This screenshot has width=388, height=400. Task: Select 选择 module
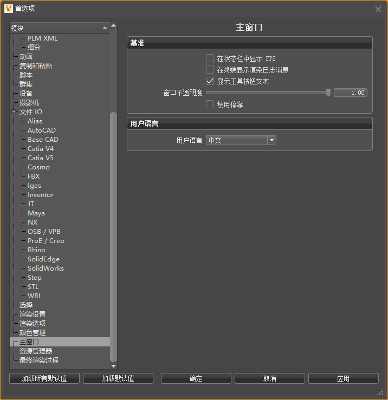[26, 305]
